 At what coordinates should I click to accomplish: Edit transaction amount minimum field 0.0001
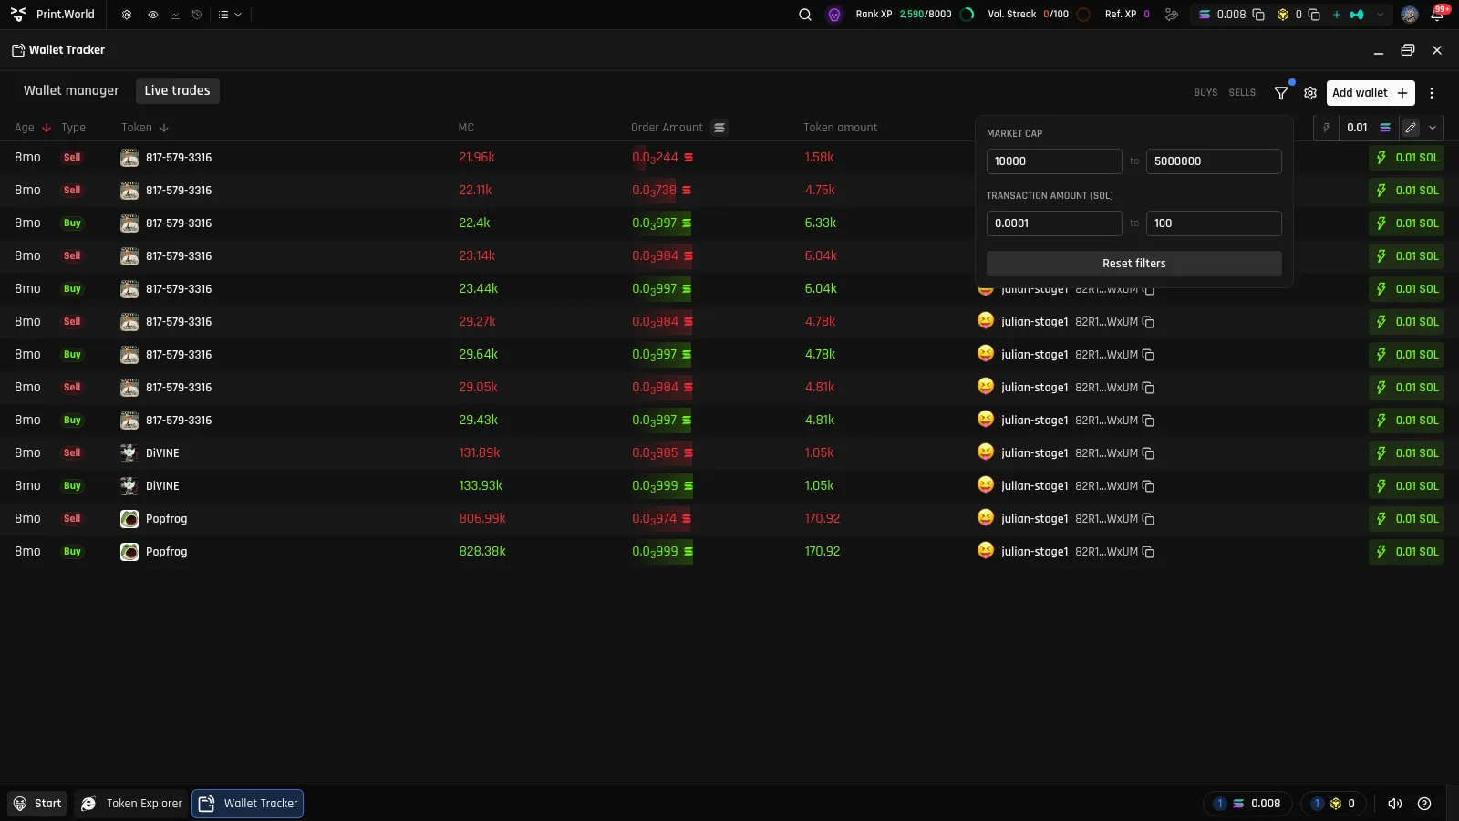tap(1054, 223)
